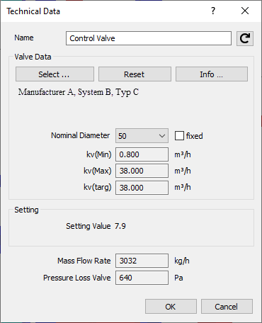Click the kv(Max) input field
The width and height of the screenshot is (262, 323).
[x=142, y=171]
